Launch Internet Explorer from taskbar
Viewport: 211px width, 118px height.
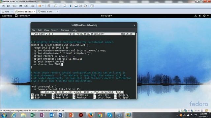pyautogui.click(x=14, y=115)
